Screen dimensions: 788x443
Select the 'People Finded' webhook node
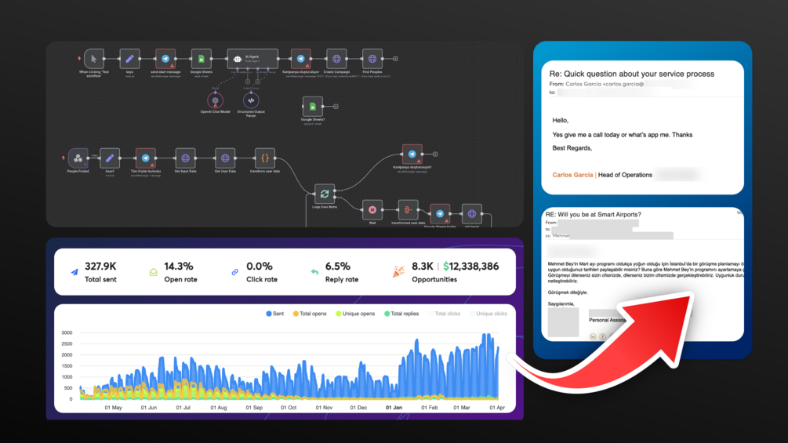(x=78, y=158)
